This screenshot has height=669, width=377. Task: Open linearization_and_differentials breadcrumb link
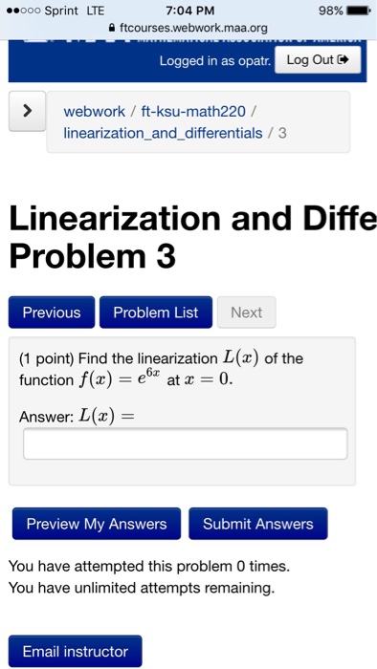[163, 133]
